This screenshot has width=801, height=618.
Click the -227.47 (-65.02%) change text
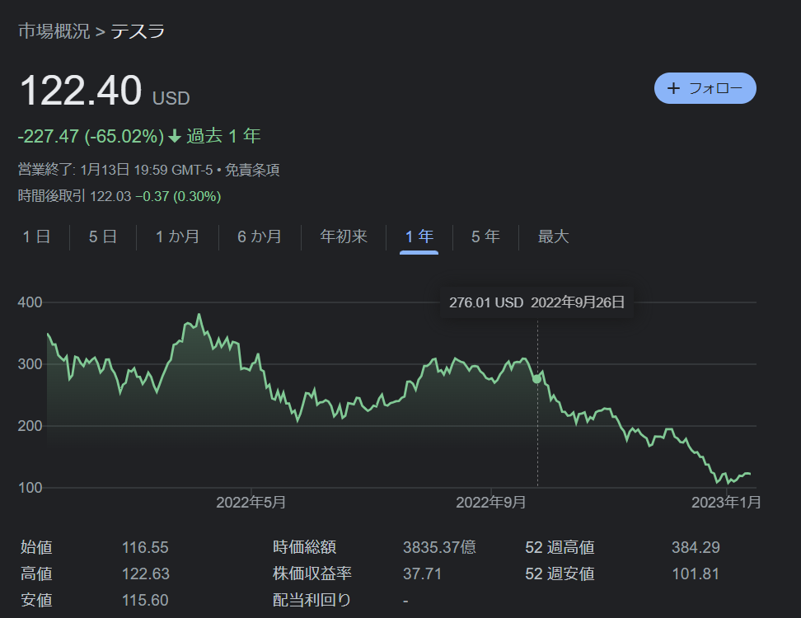[x=91, y=136]
